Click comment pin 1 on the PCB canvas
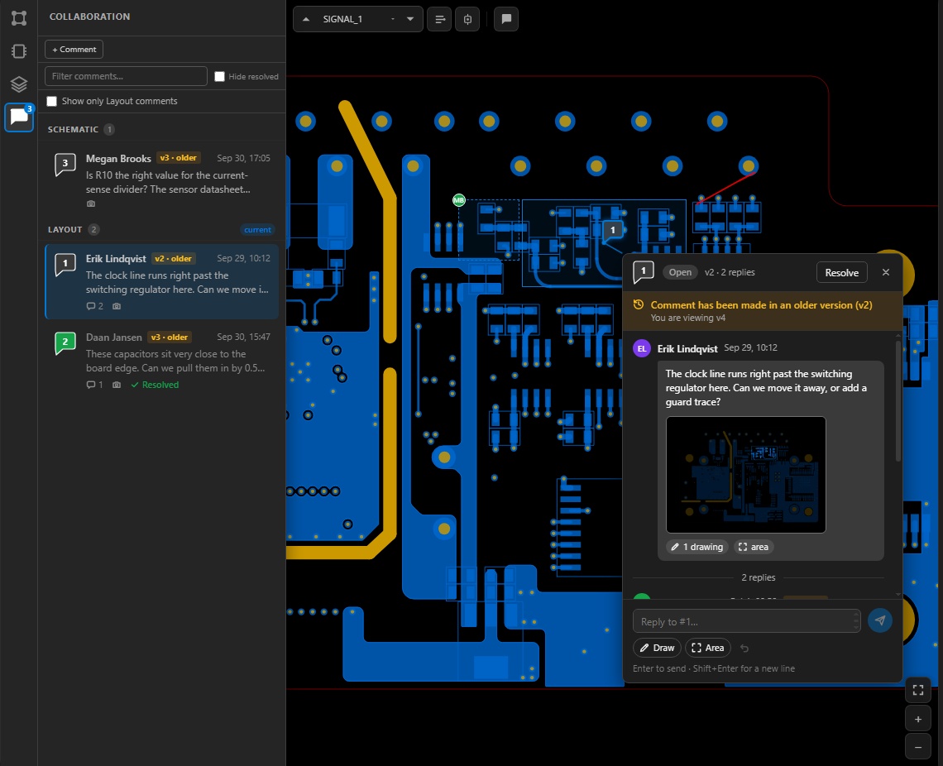This screenshot has height=766, width=943. tap(613, 230)
